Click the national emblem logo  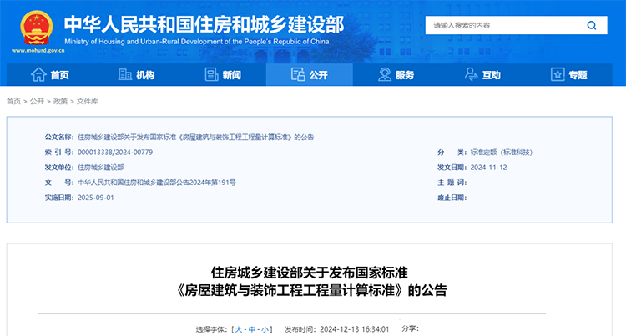(x=37, y=28)
